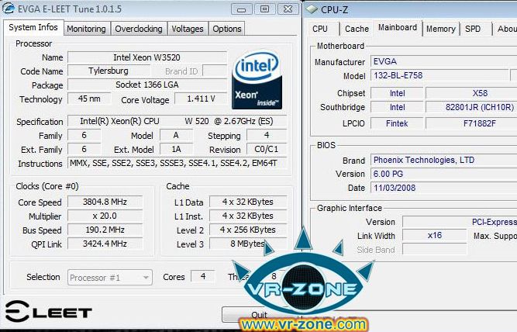The width and height of the screenshot is (517, 332).
Task: Click the QPI Link value 3424.4 MHz
Action: pos(105,244)
